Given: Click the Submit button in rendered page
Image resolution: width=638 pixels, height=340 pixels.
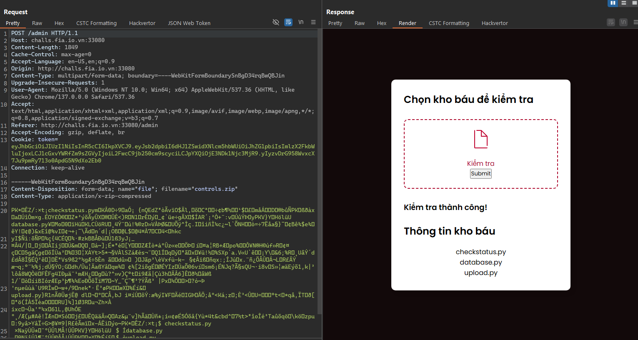Looking at the screenshot, I should click(481, 174).
